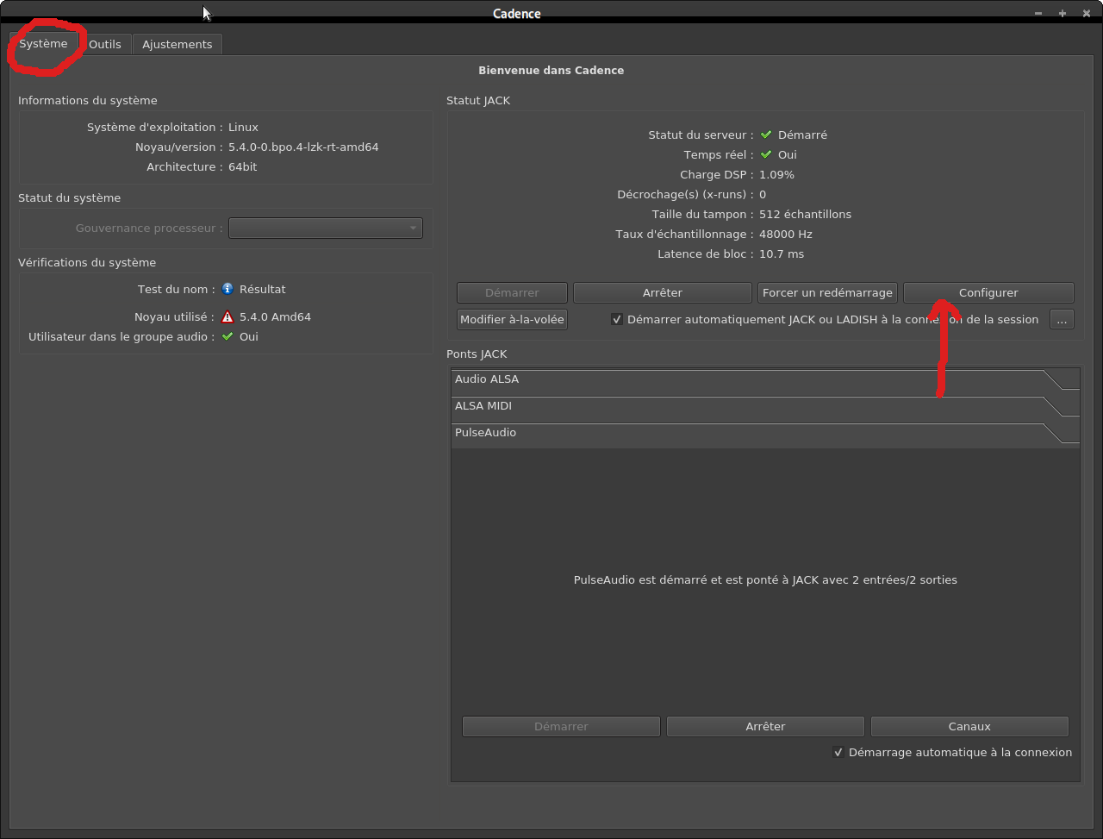1103x839 pixels.
Task: Stop the PulseAudio bridge with Arrêter
Action: click(x=765, y=726)
